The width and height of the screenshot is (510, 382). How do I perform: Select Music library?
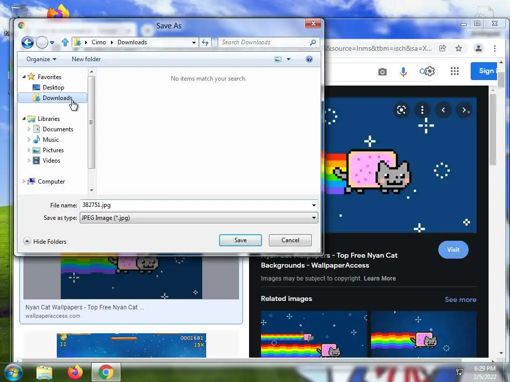pos(51,140)
